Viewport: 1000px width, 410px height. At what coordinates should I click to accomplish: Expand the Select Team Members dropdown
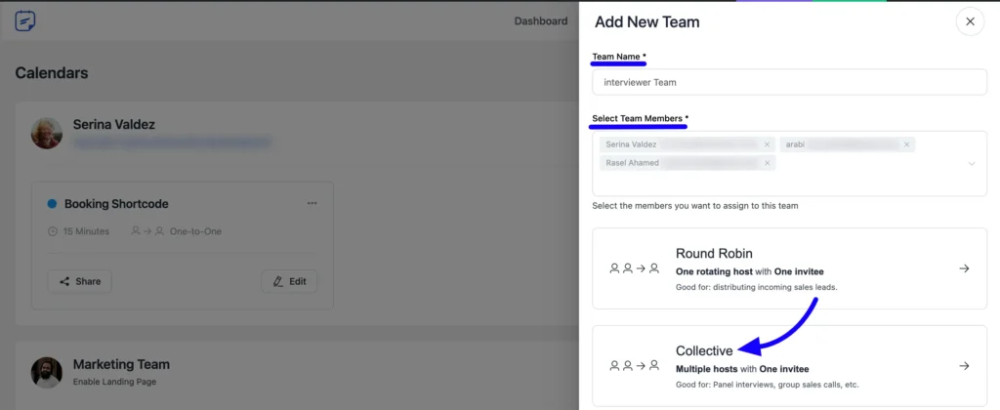(x=971, y=163)
